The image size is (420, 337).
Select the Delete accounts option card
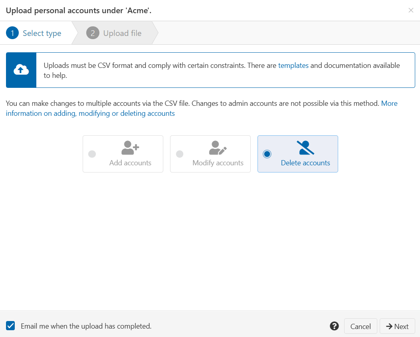[297, 154]
